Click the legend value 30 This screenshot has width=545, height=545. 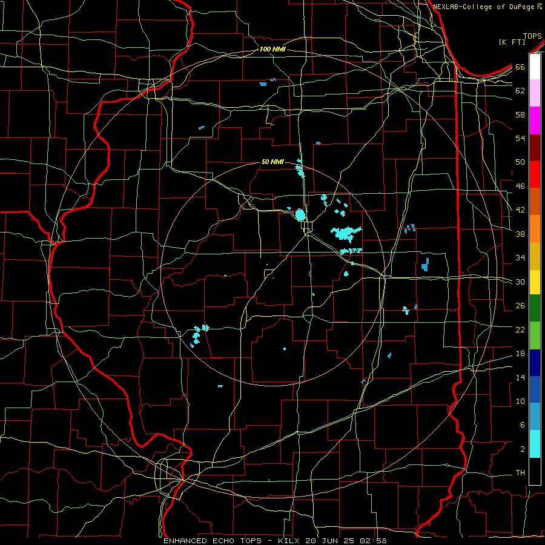tap(520, 282)
